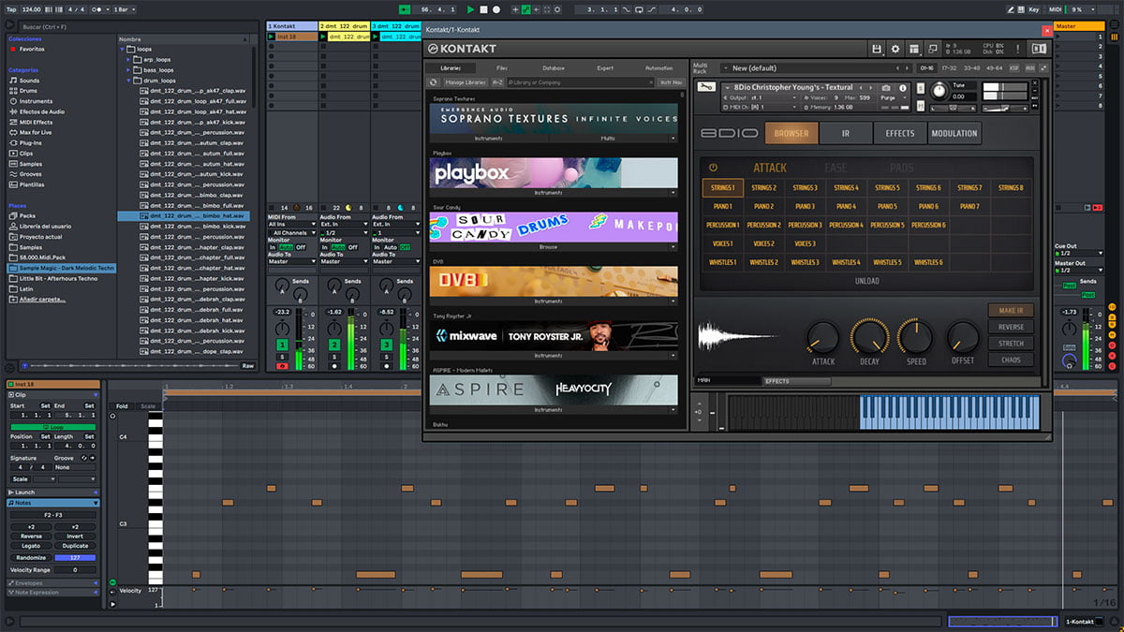Collapse the drum_loops folder

point(128,81)
